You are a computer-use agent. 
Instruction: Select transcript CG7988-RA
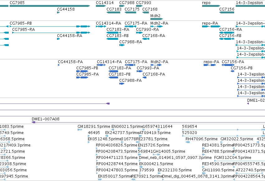tap(122, 45)
